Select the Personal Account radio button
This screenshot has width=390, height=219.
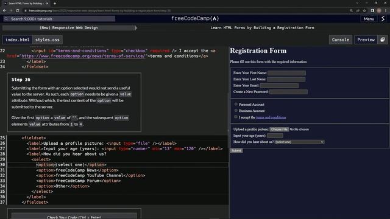[x=236, y=104]
